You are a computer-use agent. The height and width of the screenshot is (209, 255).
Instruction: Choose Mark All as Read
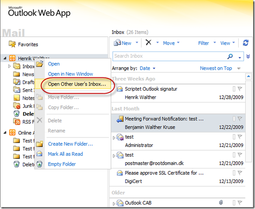[65, 154]
